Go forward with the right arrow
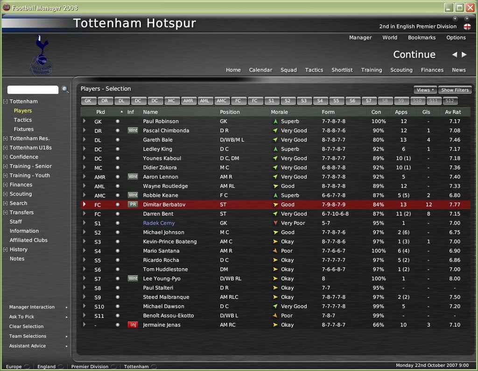478x371 pixels. (464, 55)
